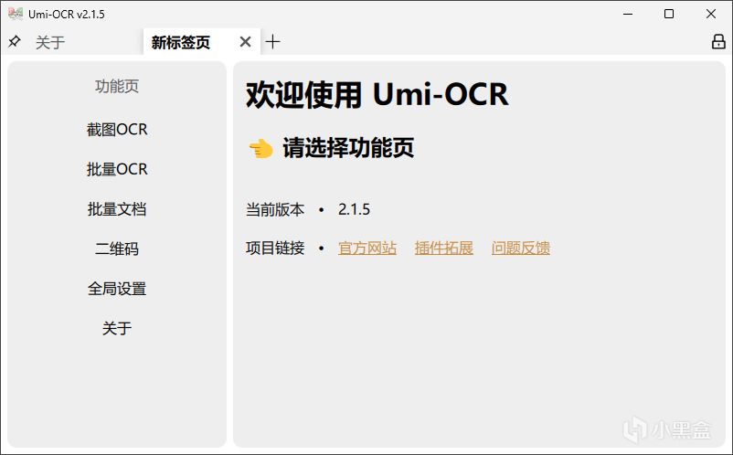Screen dimensions: 733x455
Task: Click the pin icon left of tabs
Action: pyautogui.click(x=15, y=42)
